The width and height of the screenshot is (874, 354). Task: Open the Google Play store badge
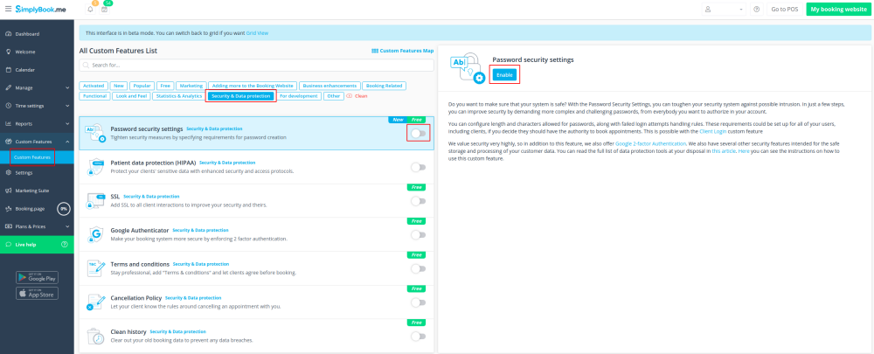pos(37,277)
